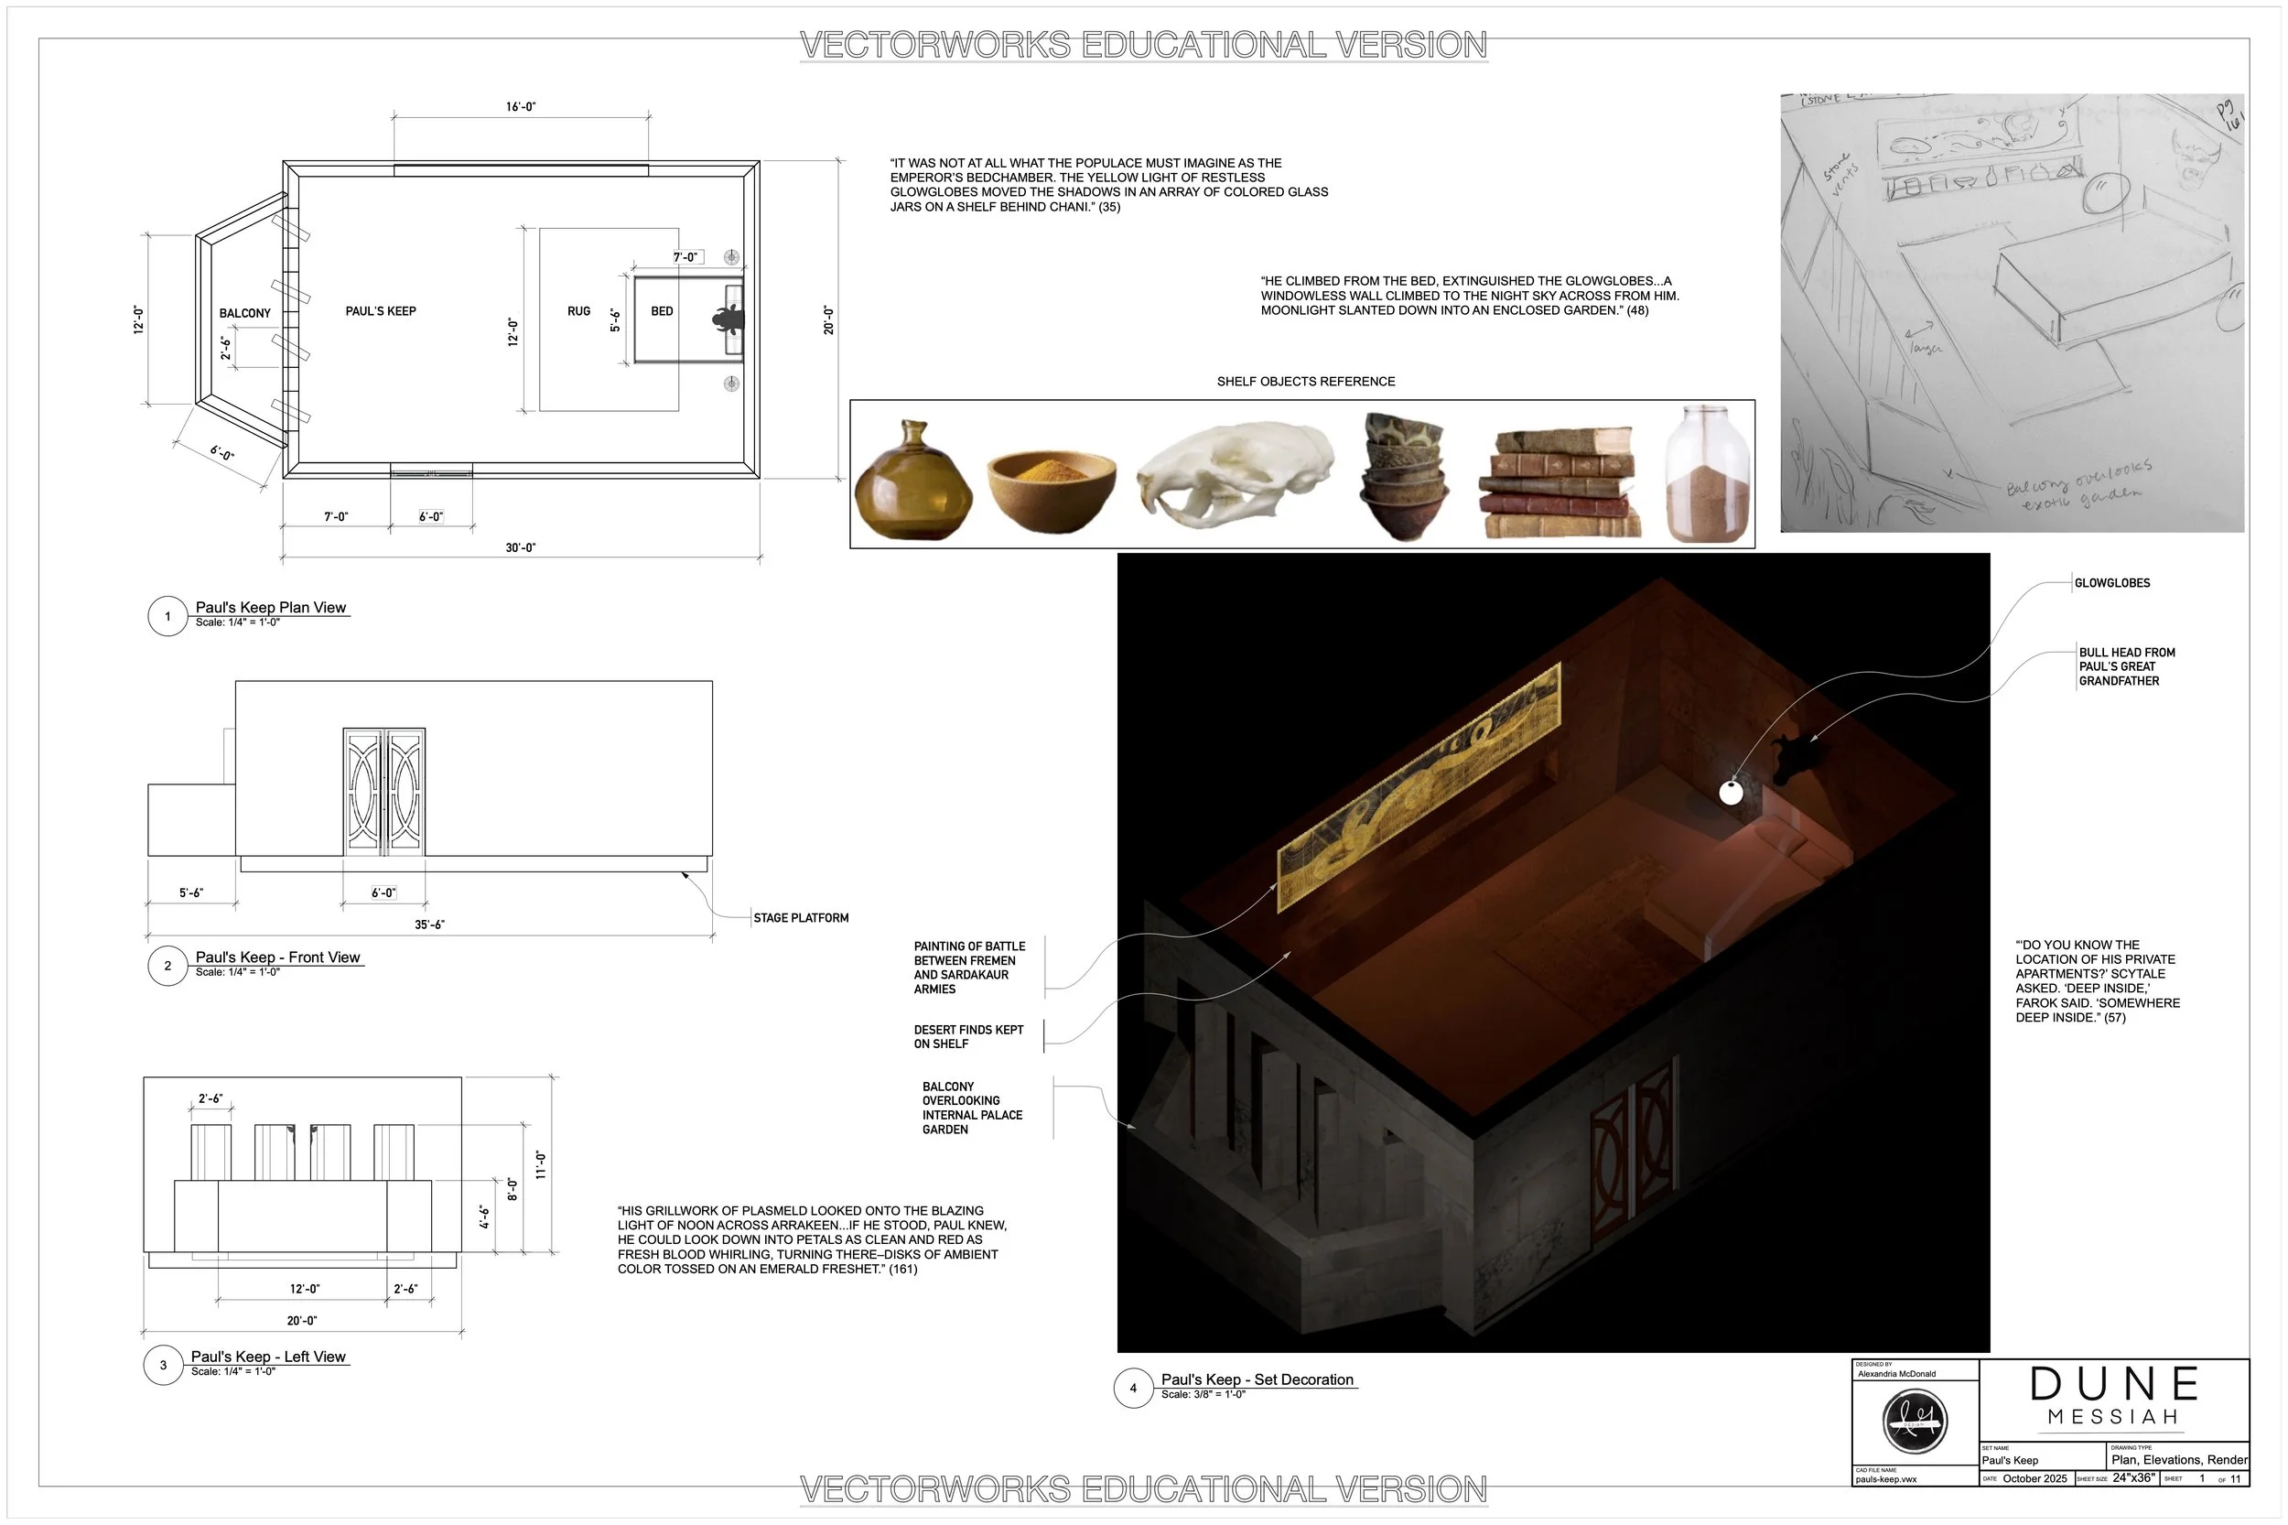
Task: Click the drawing marker circle numbered 2
Action: click(167, 966)
